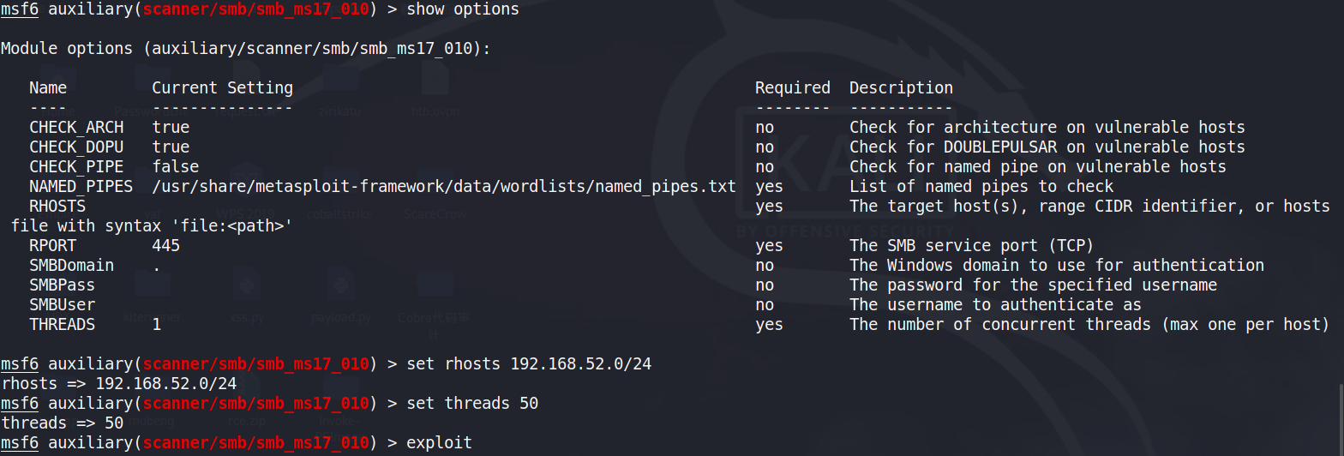Click the CHECK_ARCH true setting

point(171,127)
